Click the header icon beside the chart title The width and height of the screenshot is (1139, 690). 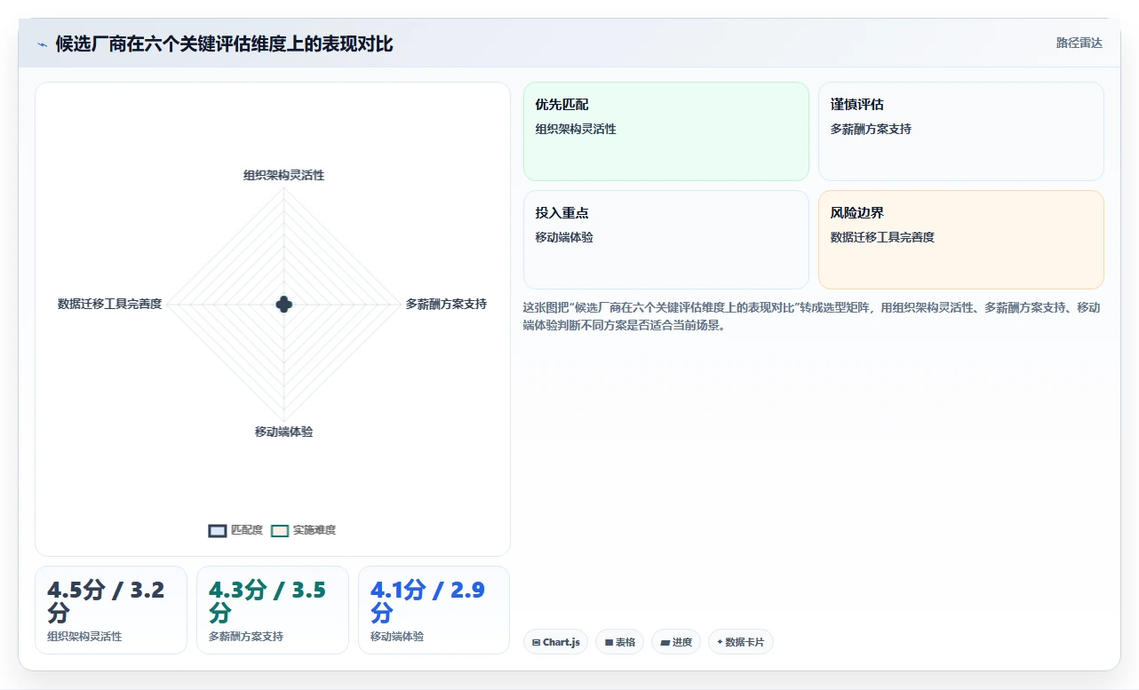pyautogui.click(x=43, y=44)
